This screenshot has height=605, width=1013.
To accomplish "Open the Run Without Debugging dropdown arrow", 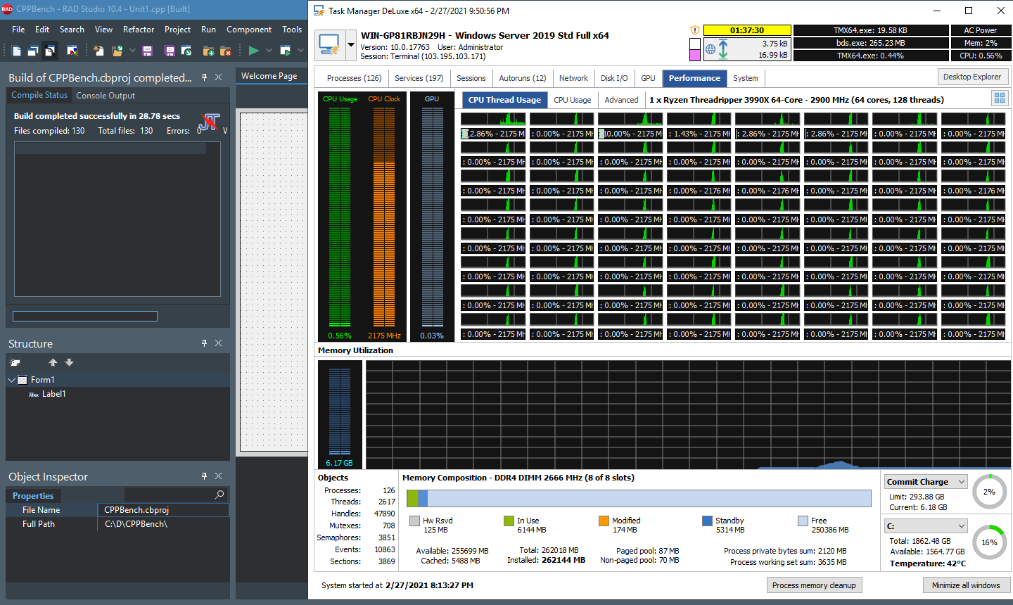I will click(300, 51).
